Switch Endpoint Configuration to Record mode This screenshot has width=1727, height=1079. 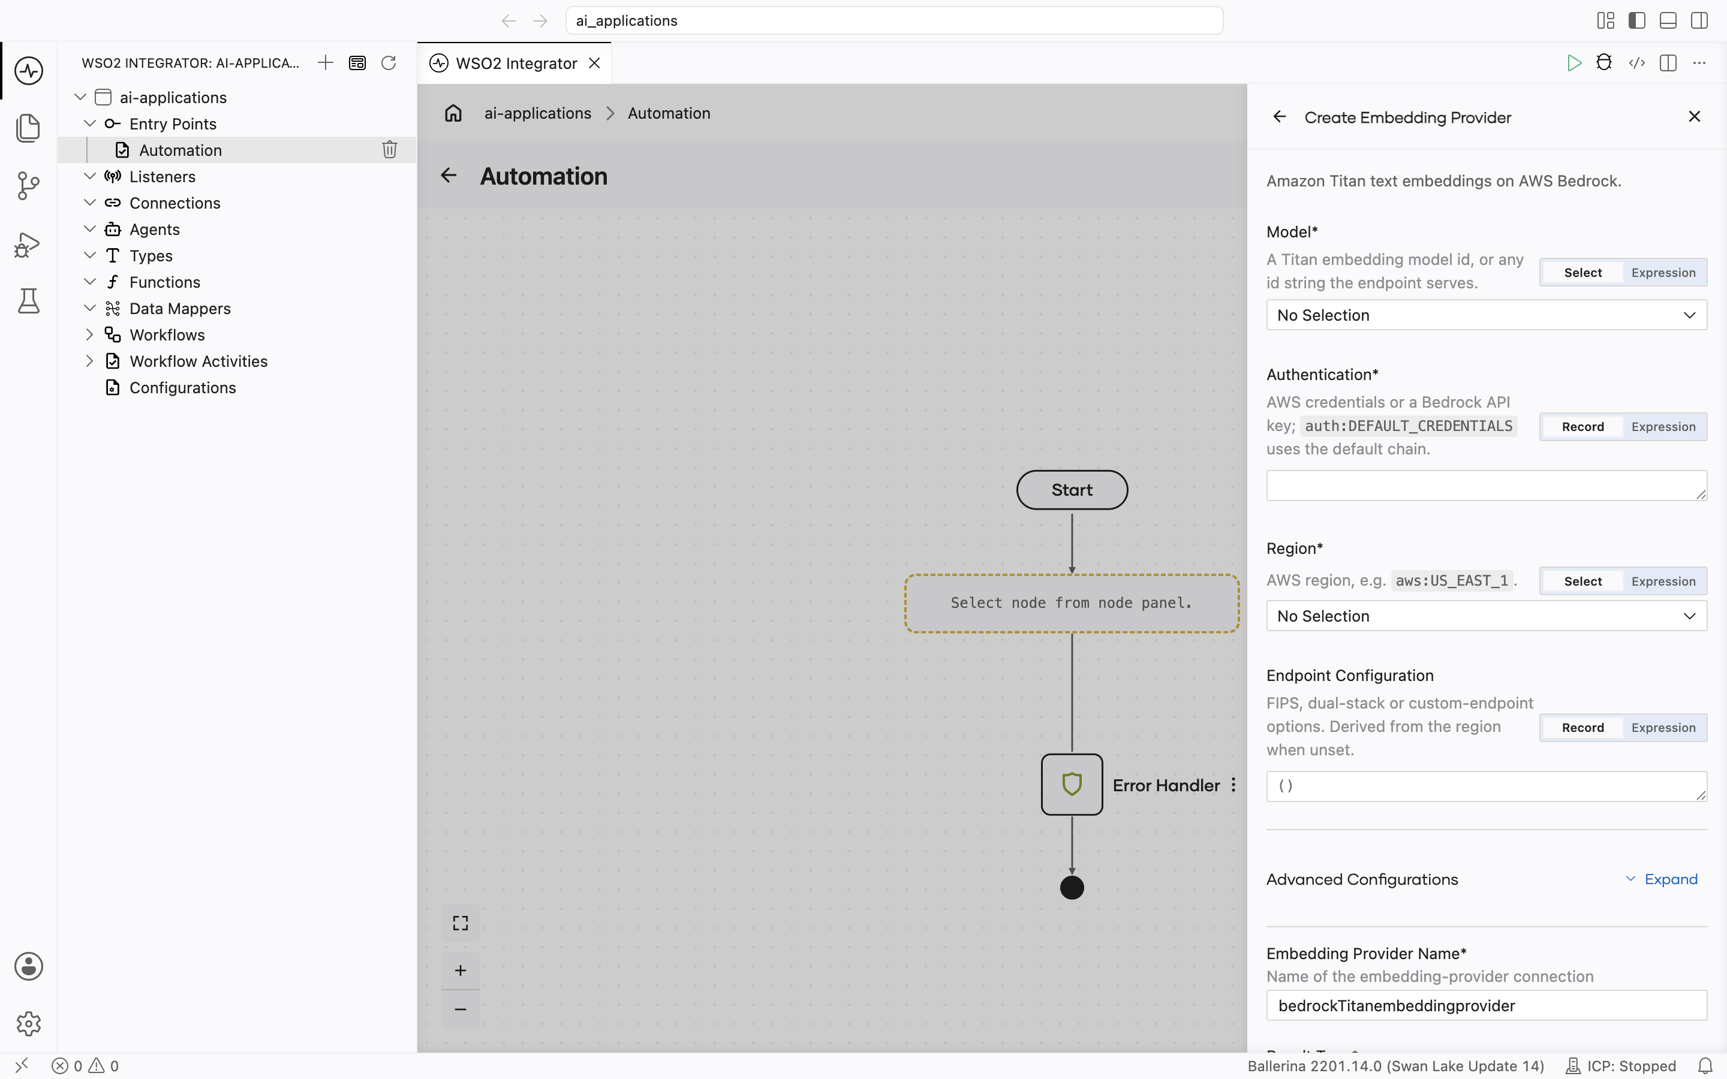(x=1582, y=728)
